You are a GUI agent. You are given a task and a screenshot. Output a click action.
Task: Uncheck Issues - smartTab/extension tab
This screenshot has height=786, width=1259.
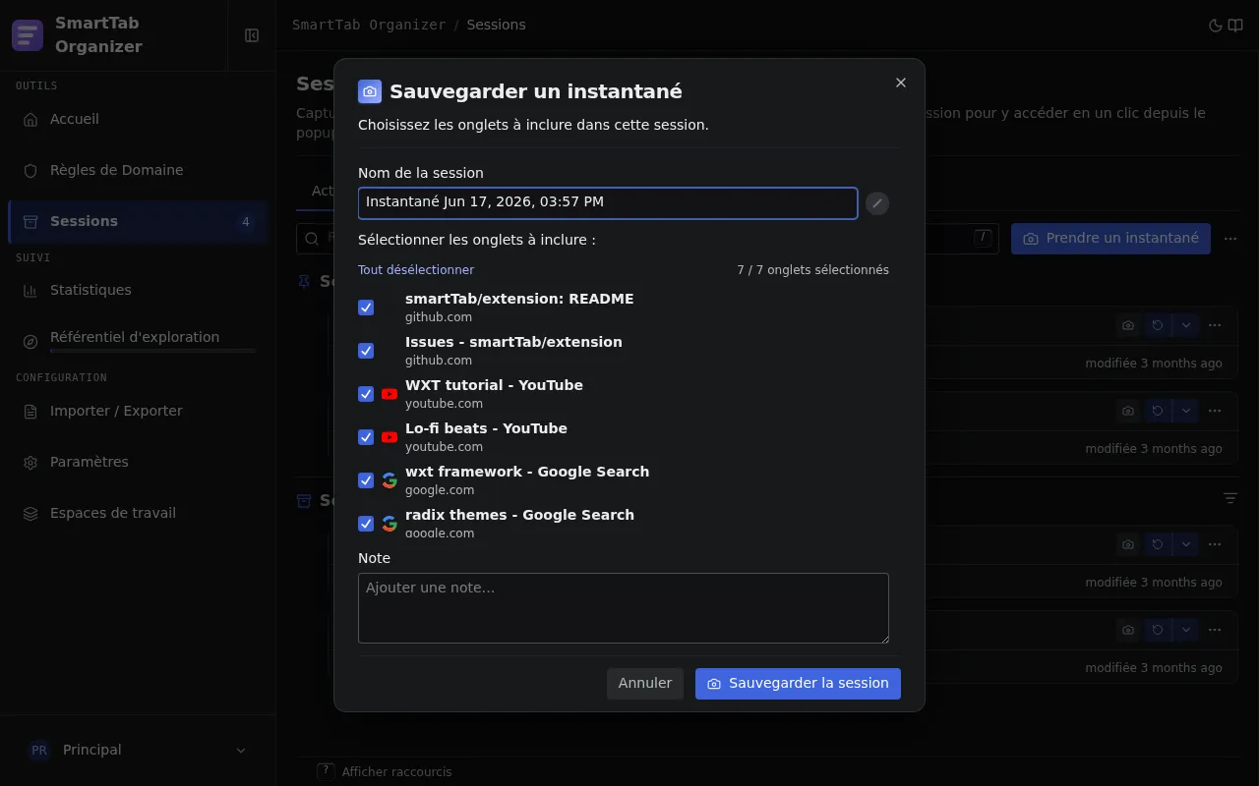point(366,351)
